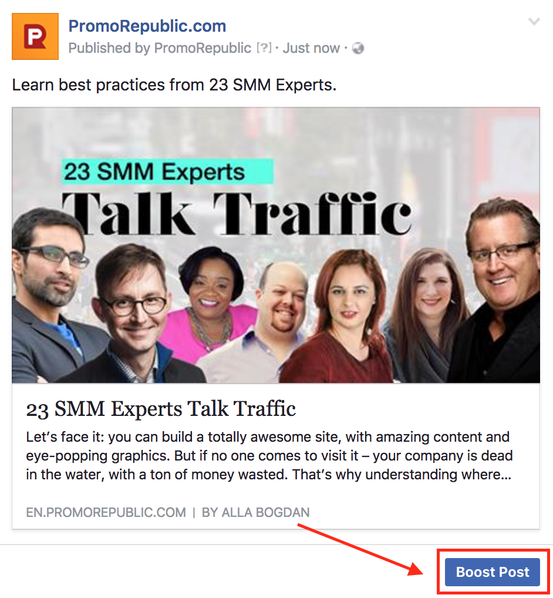
Task: Click the EN.PROMOREPUBLIC.COM domain label
Action: coord(106,512)
